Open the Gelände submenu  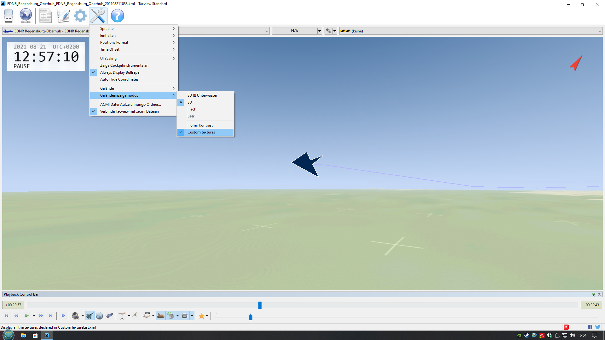[x=134, y=88]
